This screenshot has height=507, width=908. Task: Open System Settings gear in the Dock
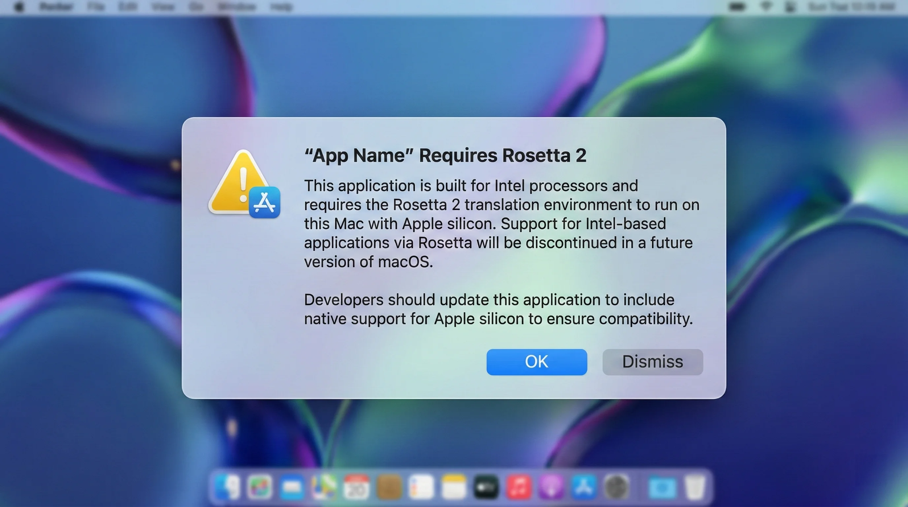[616, 487]
